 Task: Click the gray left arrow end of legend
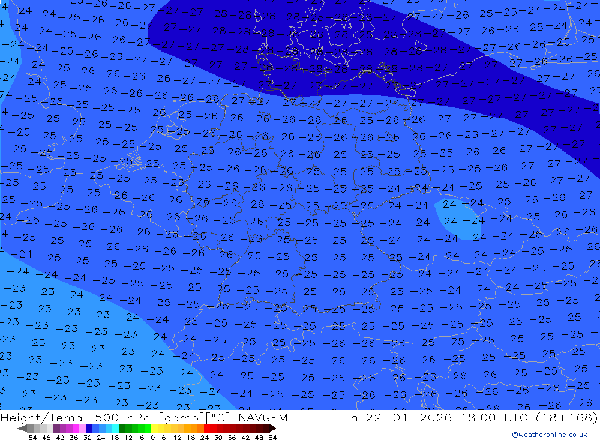pyautogui.click(x=22, y=429)
